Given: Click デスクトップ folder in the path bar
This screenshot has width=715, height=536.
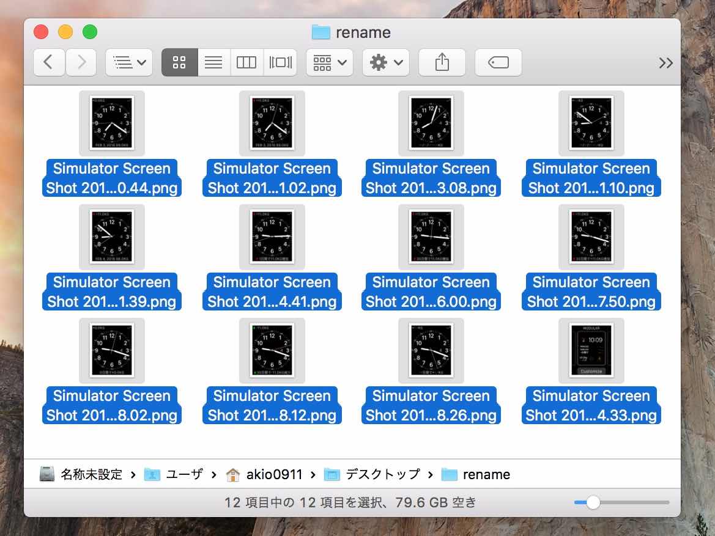Looking at the screenshot, I should [372, 474].
